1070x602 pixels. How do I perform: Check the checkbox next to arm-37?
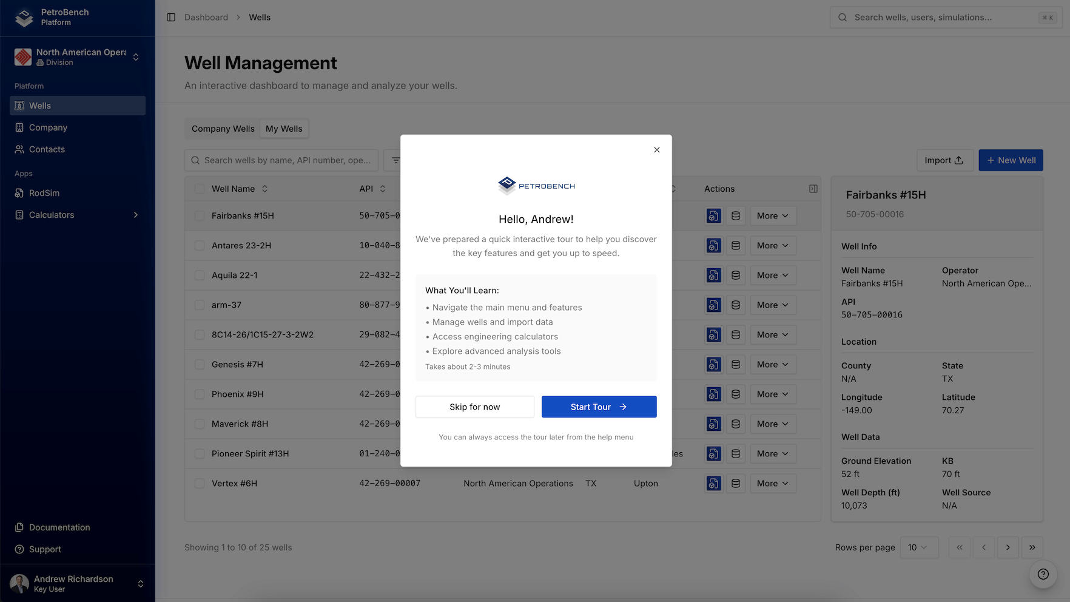(200, 305)
